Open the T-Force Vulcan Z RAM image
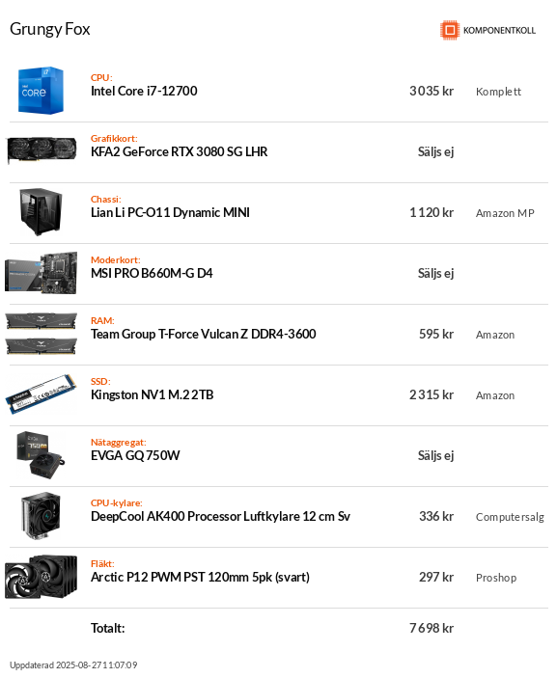 point(42,334)
